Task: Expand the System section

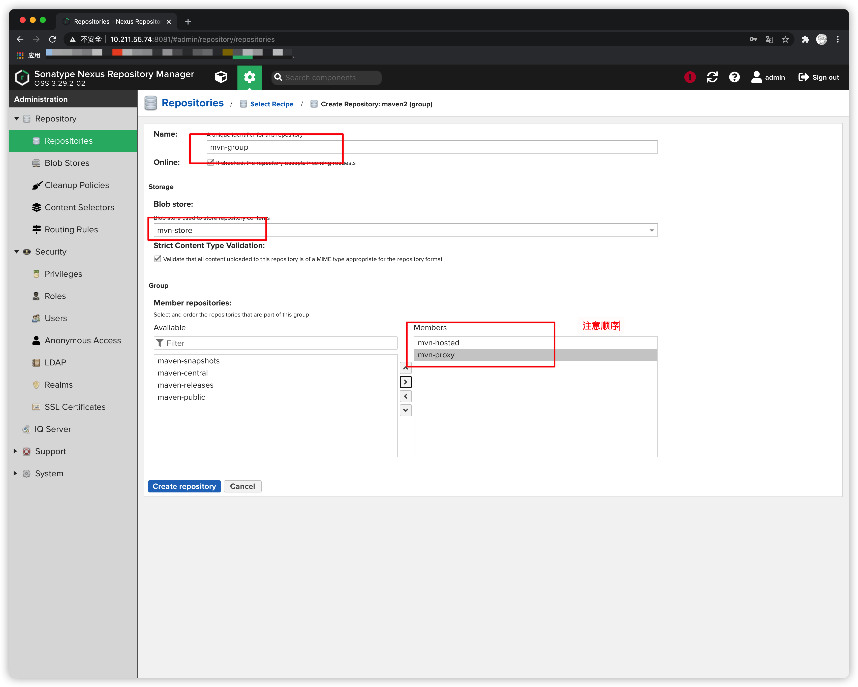Action: [x=15, y=473]
